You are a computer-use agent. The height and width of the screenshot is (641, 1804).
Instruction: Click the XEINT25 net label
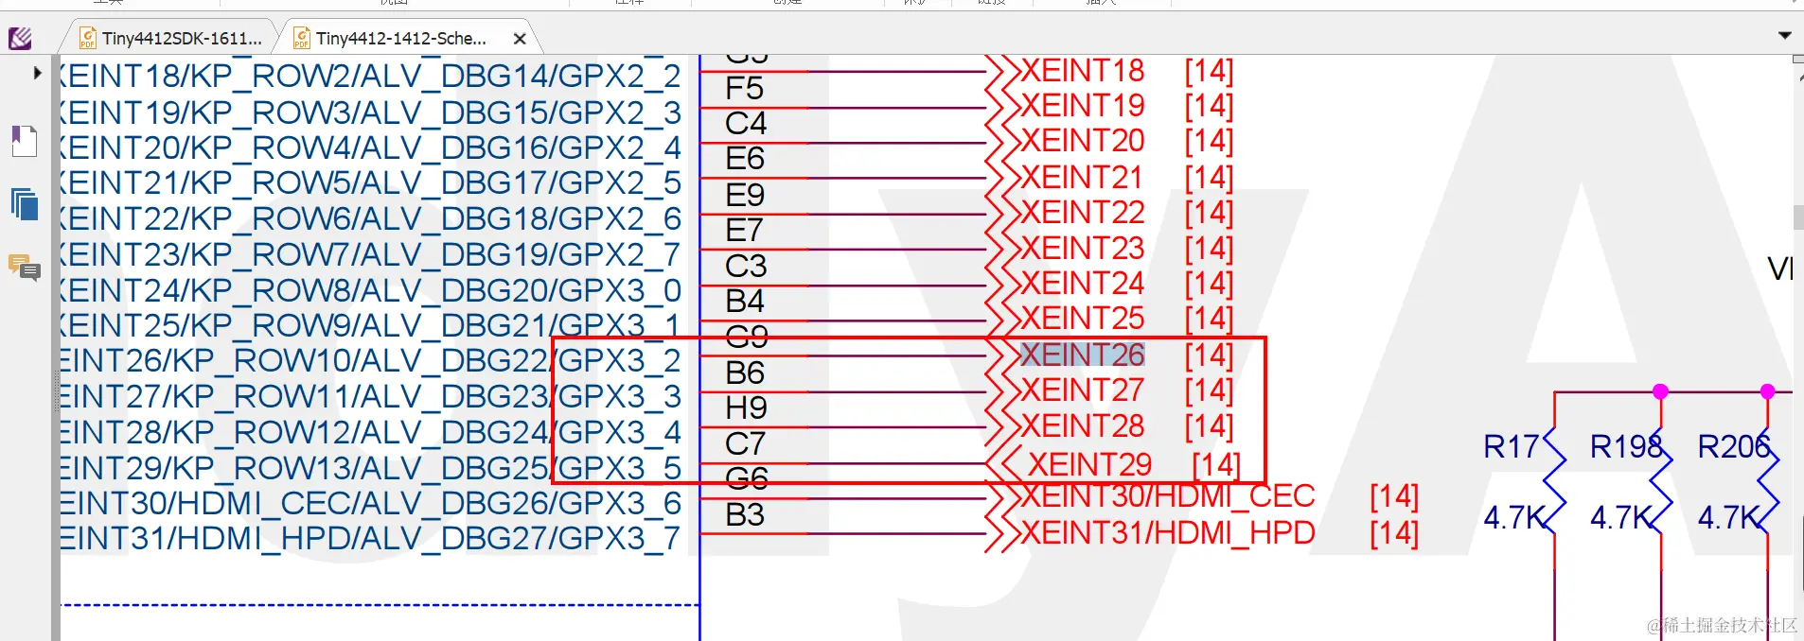(x=1082, y=319)
